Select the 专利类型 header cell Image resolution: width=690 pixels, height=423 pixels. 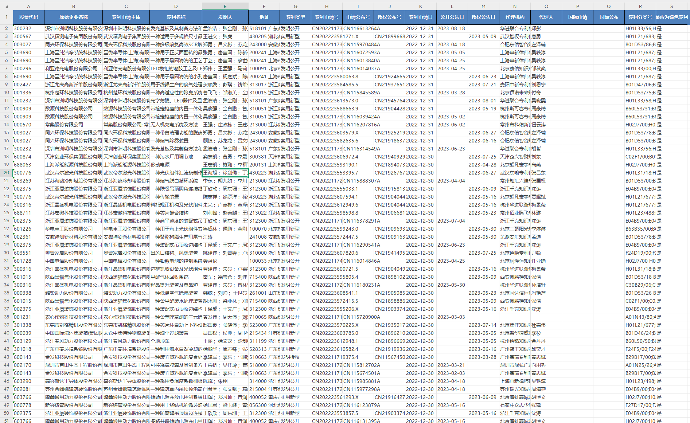[x=296, y=17]
